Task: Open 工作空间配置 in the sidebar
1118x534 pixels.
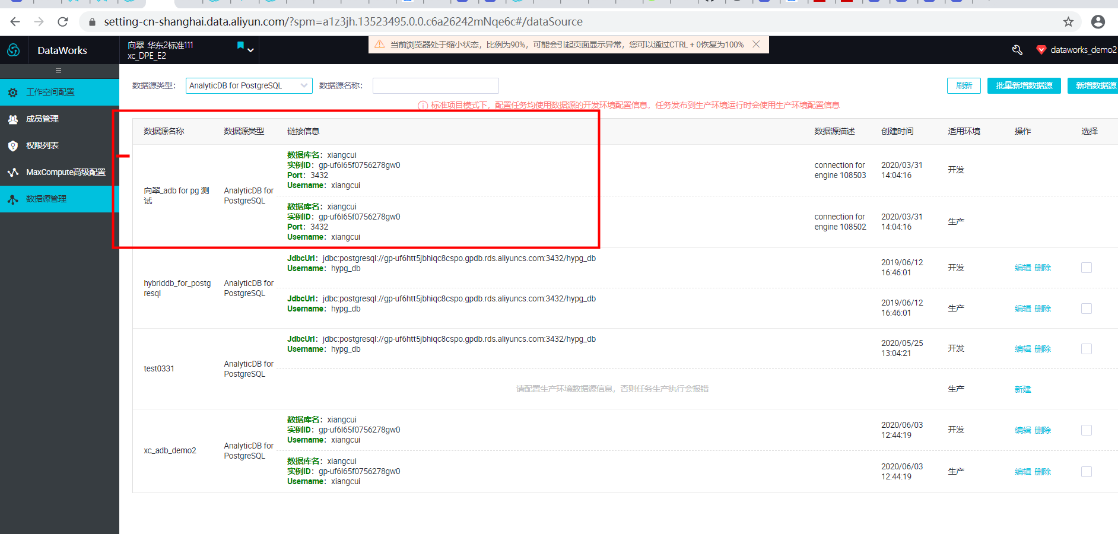Action: (x=59, y=93)
